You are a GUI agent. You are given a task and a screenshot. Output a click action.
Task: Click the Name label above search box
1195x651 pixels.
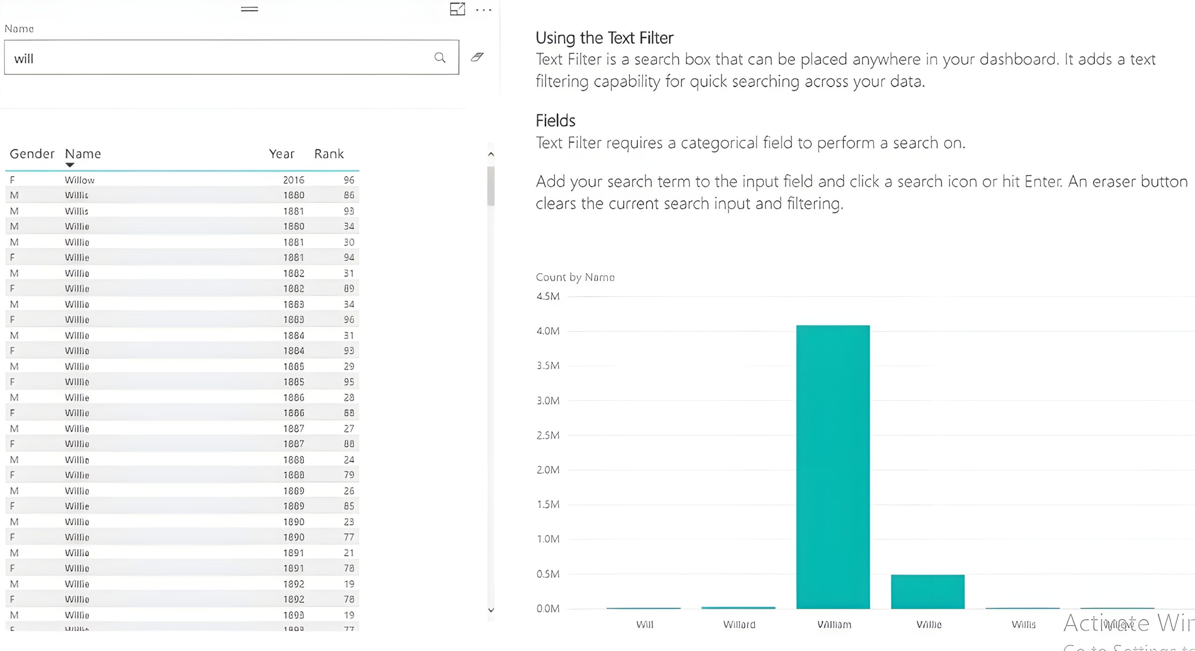(19, 29)
